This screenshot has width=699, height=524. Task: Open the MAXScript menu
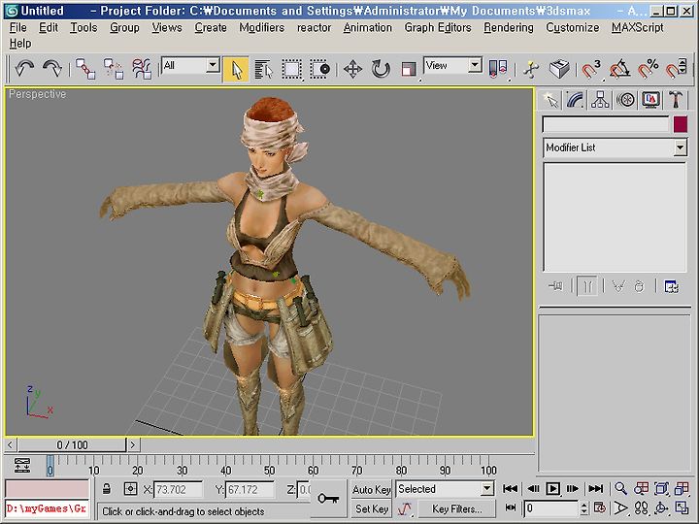(638, 27)
